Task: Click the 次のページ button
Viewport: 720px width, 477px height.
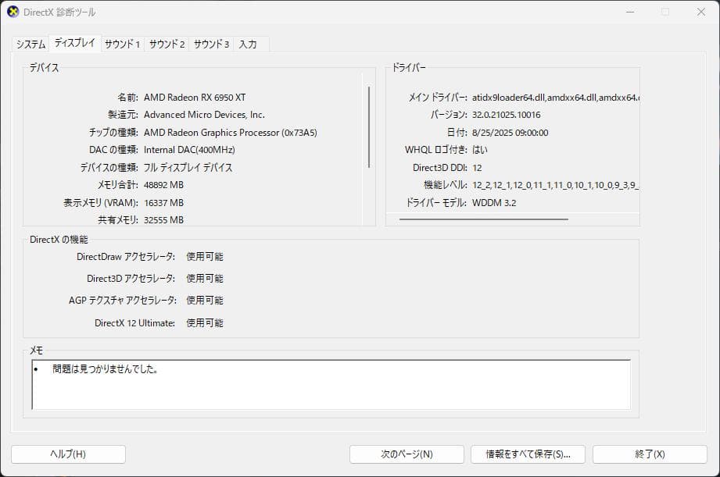Action: coord(408,454)
